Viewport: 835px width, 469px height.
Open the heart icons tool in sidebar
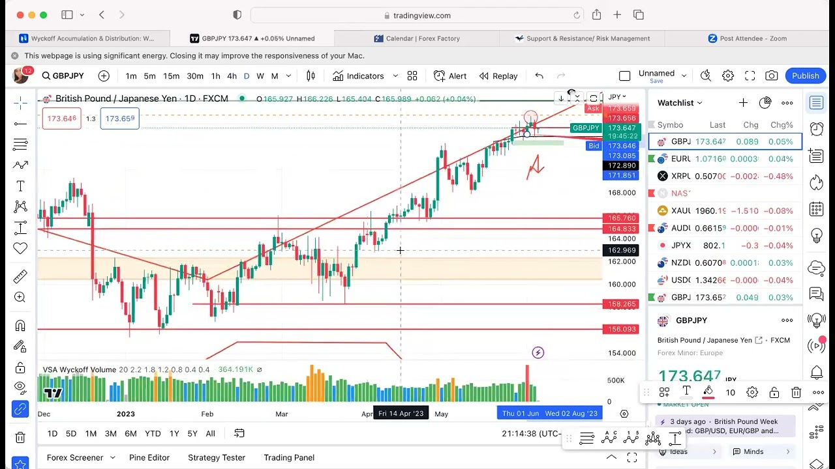tap(20, 249)
